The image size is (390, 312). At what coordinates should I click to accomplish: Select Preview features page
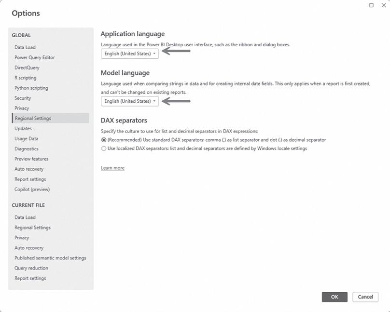pos(31,159)
